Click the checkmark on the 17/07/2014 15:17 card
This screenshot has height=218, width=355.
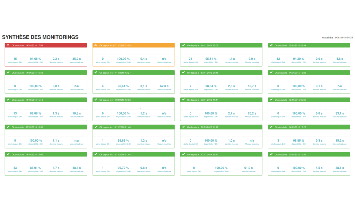pyautogui.click(x=183, y=154)
